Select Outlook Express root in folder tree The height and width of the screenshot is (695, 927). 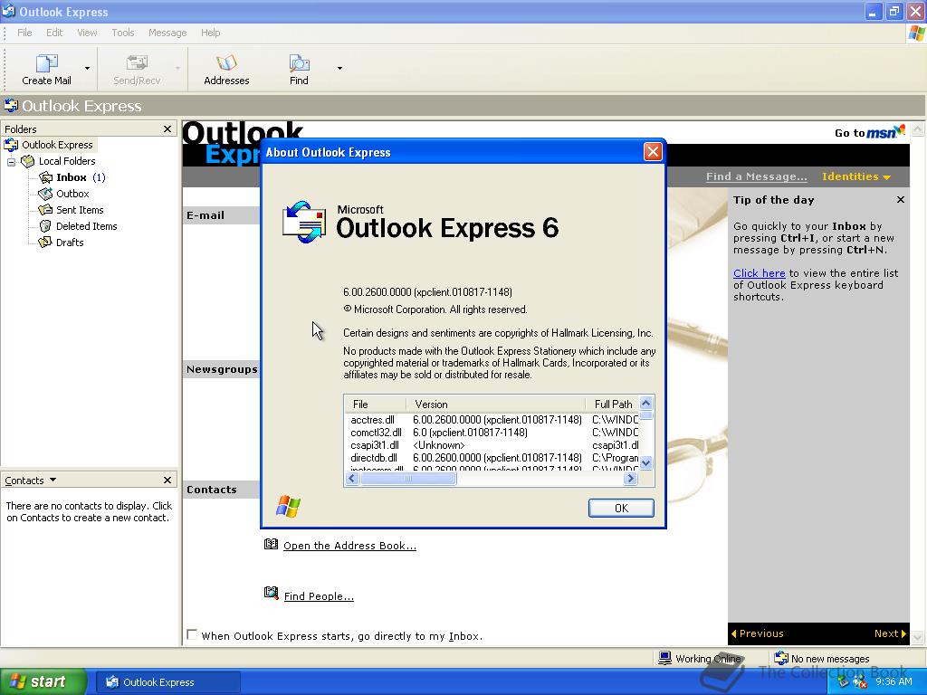57,145
